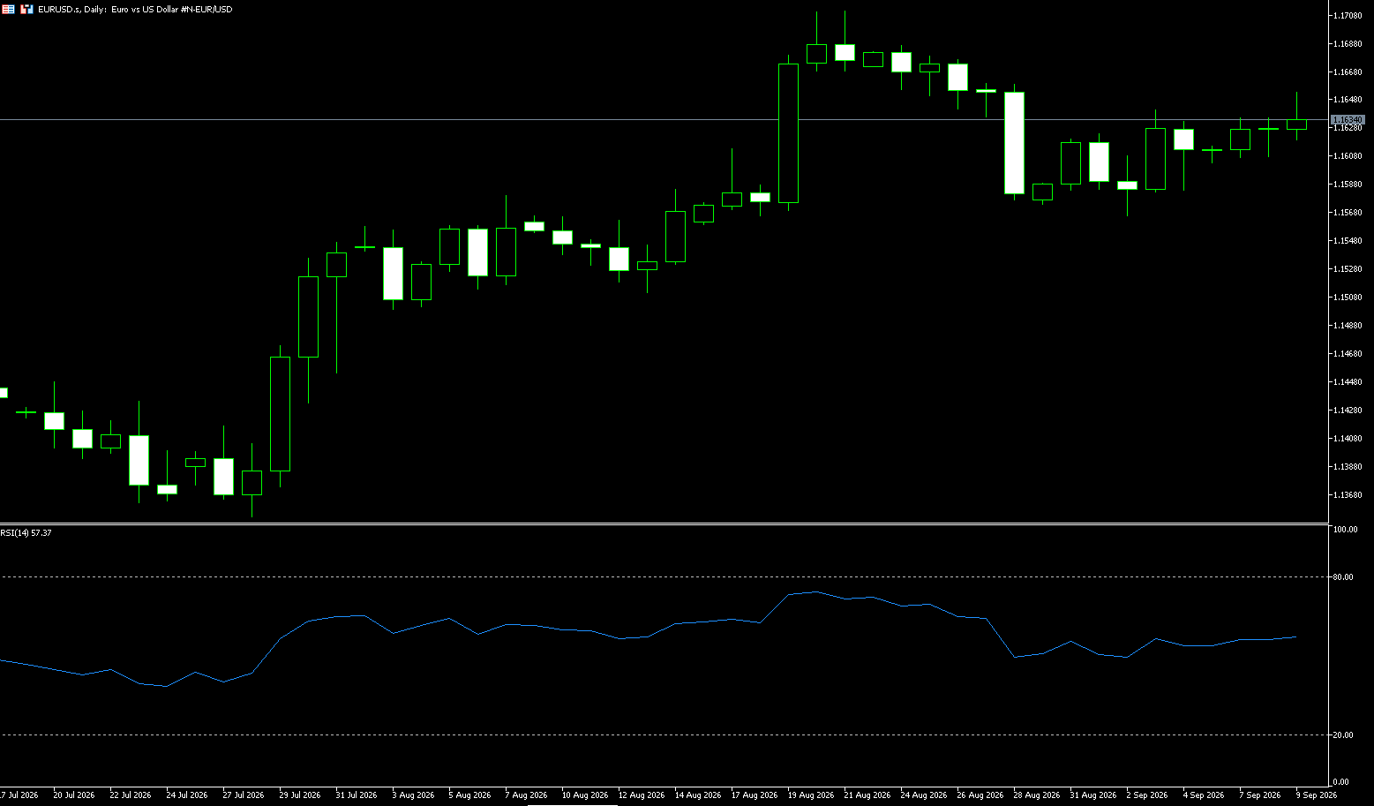1374x806 pixels.
Task: Open the Depth of Market icon
Action: (26, 9)
